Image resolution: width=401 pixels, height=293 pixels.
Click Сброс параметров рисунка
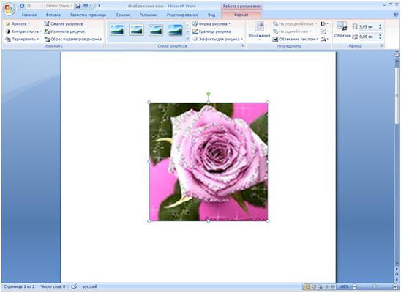click(x=73, y=39)
